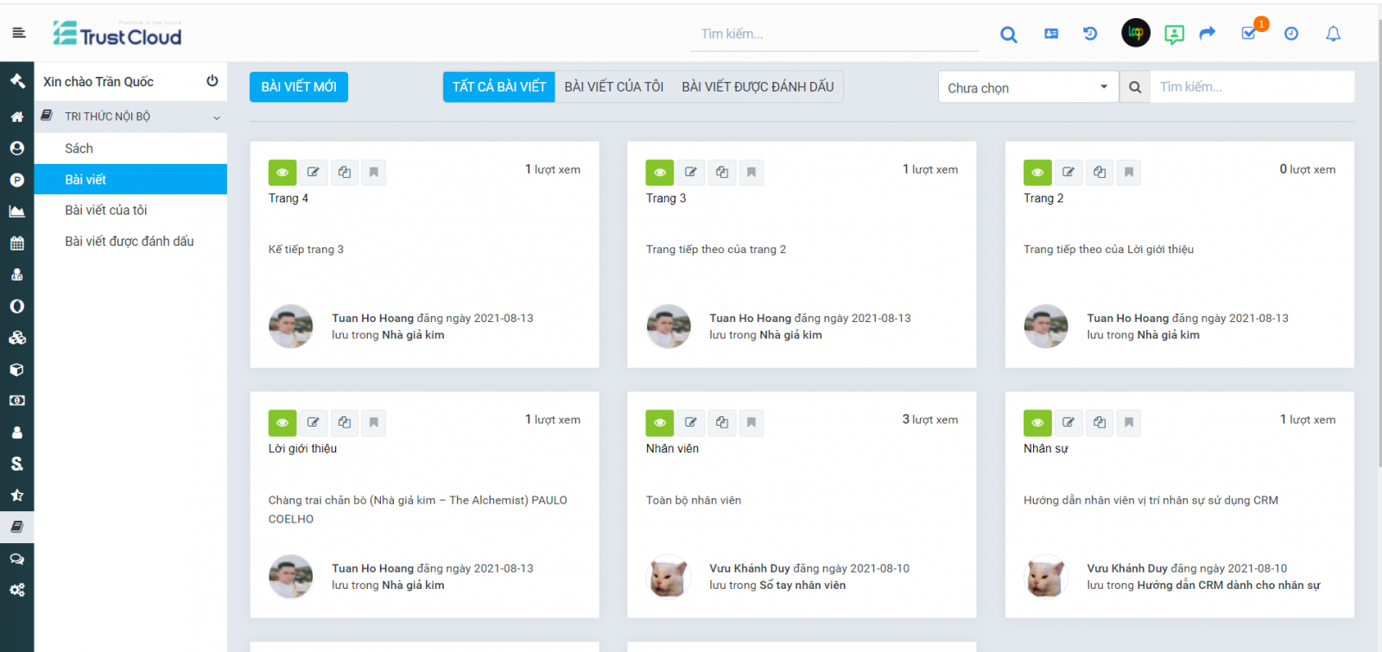Collapse the TRI THỨC NỘI BỘ section
Screen dimensions: 1382x652
point(216,117)
